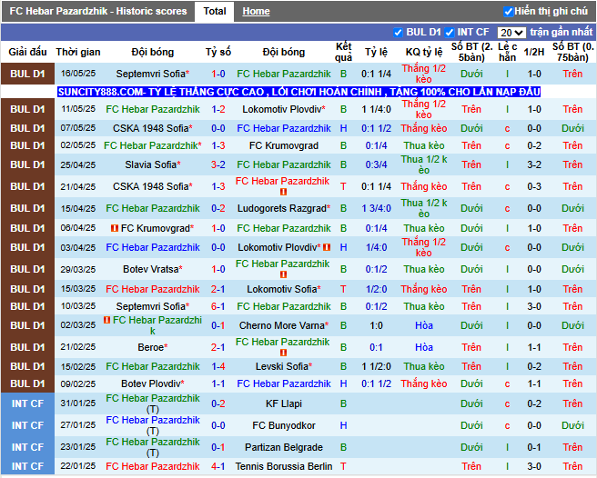Click the 4-1 score versus Tennis Borussia Berlin
Viewport: 597px width, 478px height.
(218, 466)
